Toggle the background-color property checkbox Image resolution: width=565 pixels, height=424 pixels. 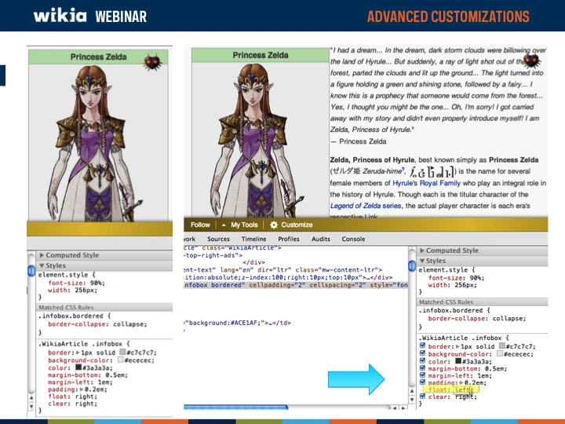(424, 354)
